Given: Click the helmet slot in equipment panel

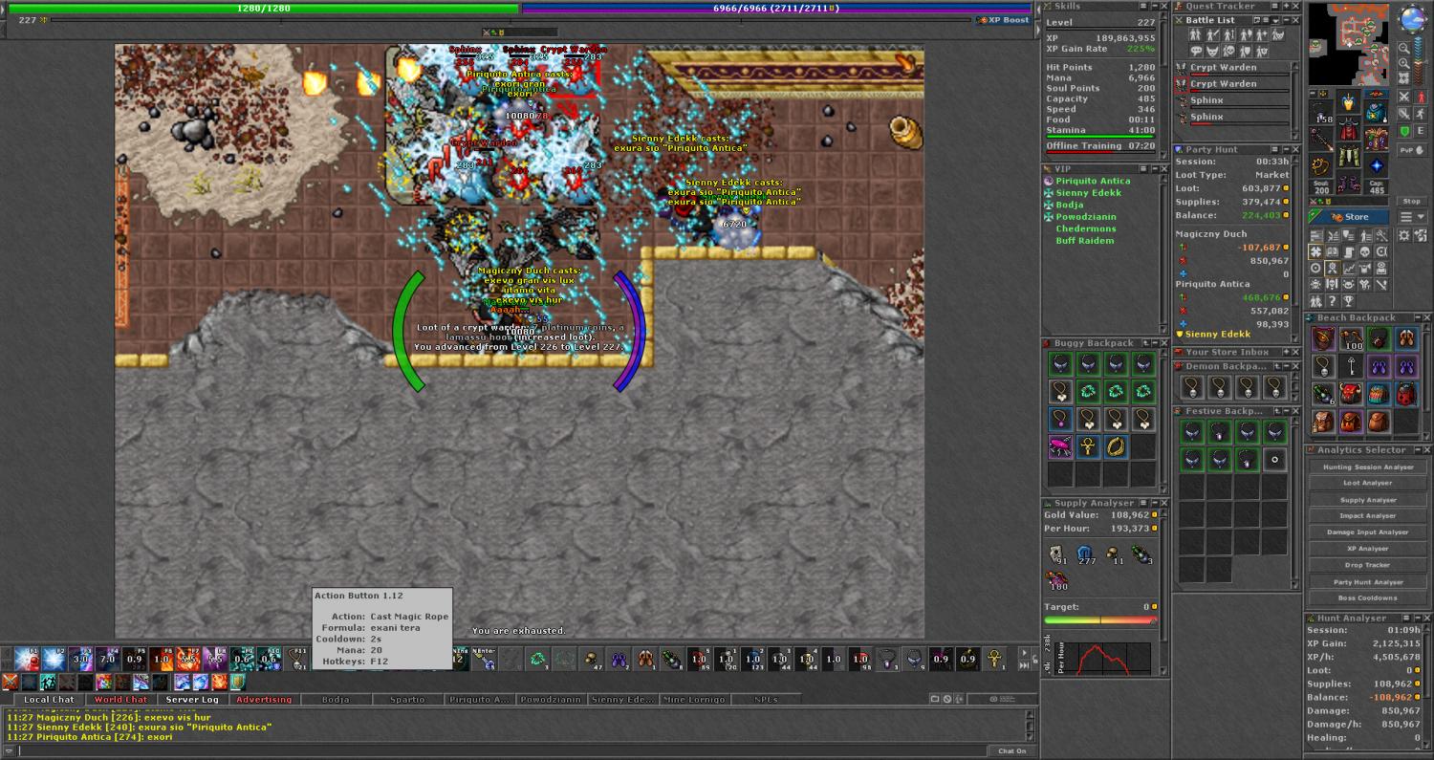Looking at the screenshot, I should [x=1348, y=100].
